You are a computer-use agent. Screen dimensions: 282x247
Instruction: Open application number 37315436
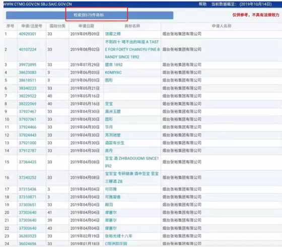[28, 189]
